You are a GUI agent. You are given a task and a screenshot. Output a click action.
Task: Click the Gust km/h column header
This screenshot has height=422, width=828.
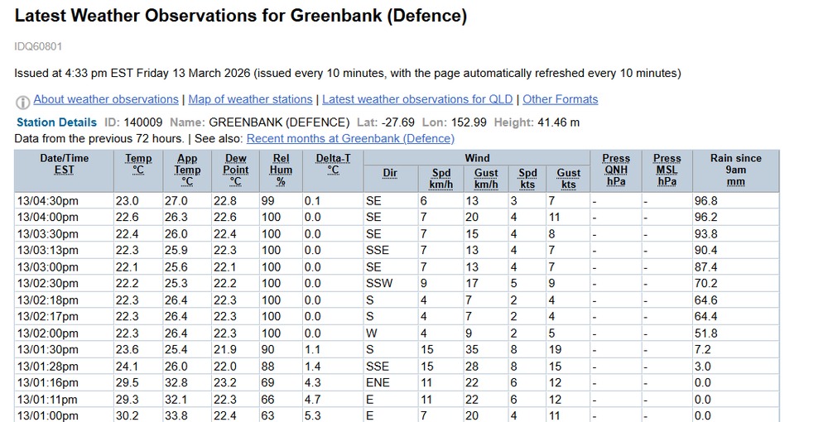[x=486, y=179]
